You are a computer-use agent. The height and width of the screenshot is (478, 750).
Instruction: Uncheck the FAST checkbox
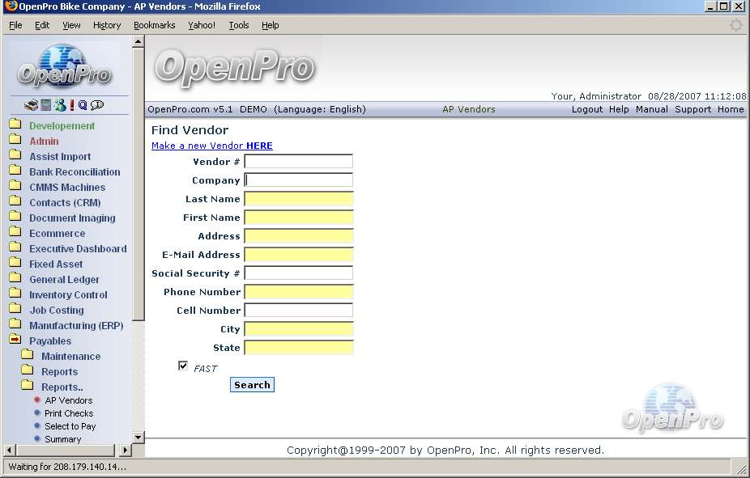183,366
